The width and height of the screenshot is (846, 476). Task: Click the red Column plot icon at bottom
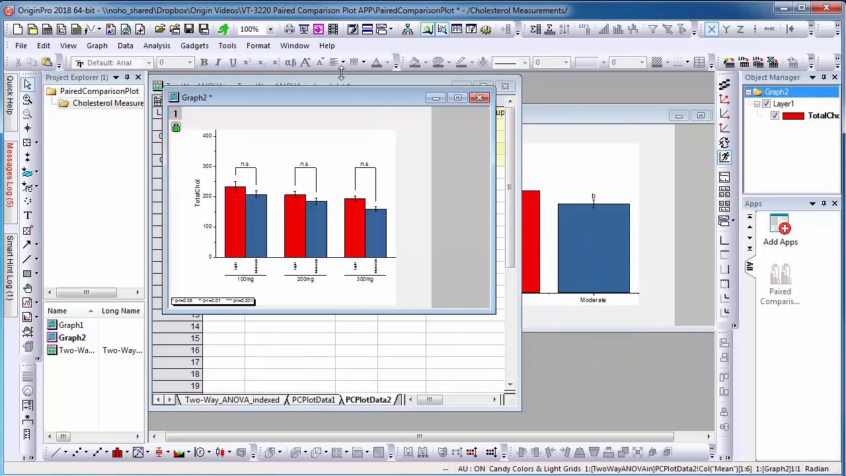click(x=117, y=452)
